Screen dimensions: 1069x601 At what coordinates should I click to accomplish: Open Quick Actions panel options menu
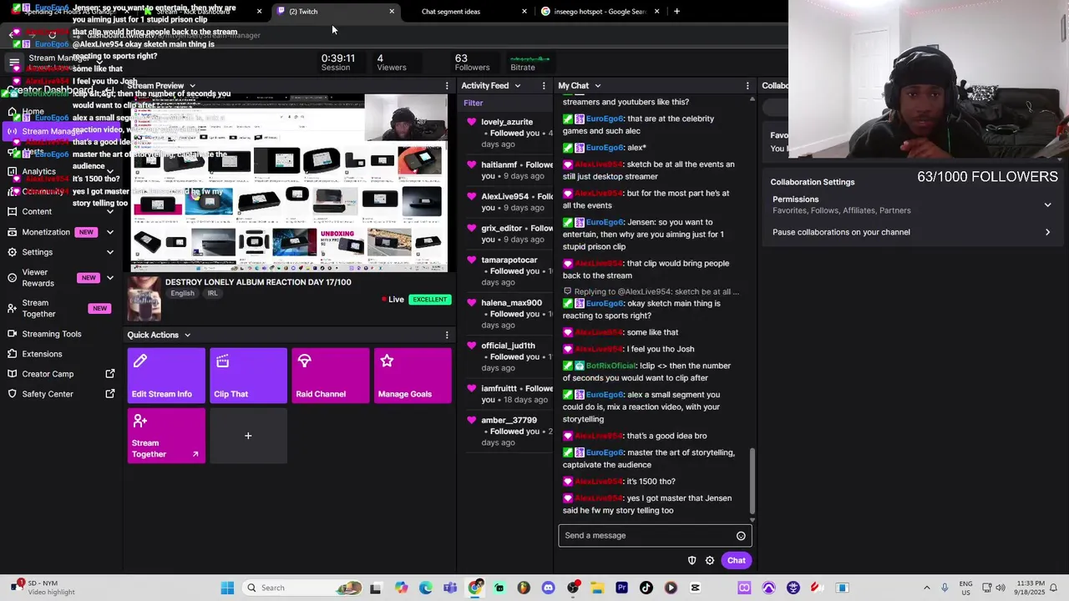point(447,335)
